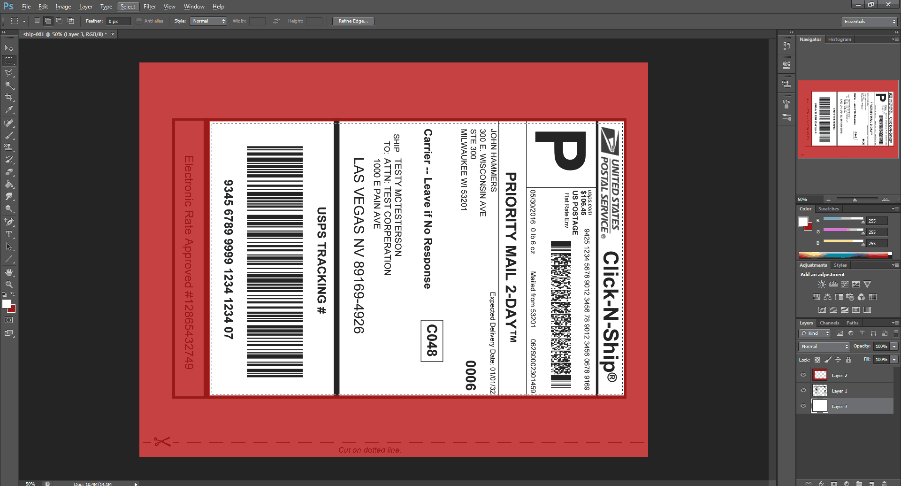Switch to the Histogram tab
This screenshot has width=901, height=486.
tap(840, 39)
